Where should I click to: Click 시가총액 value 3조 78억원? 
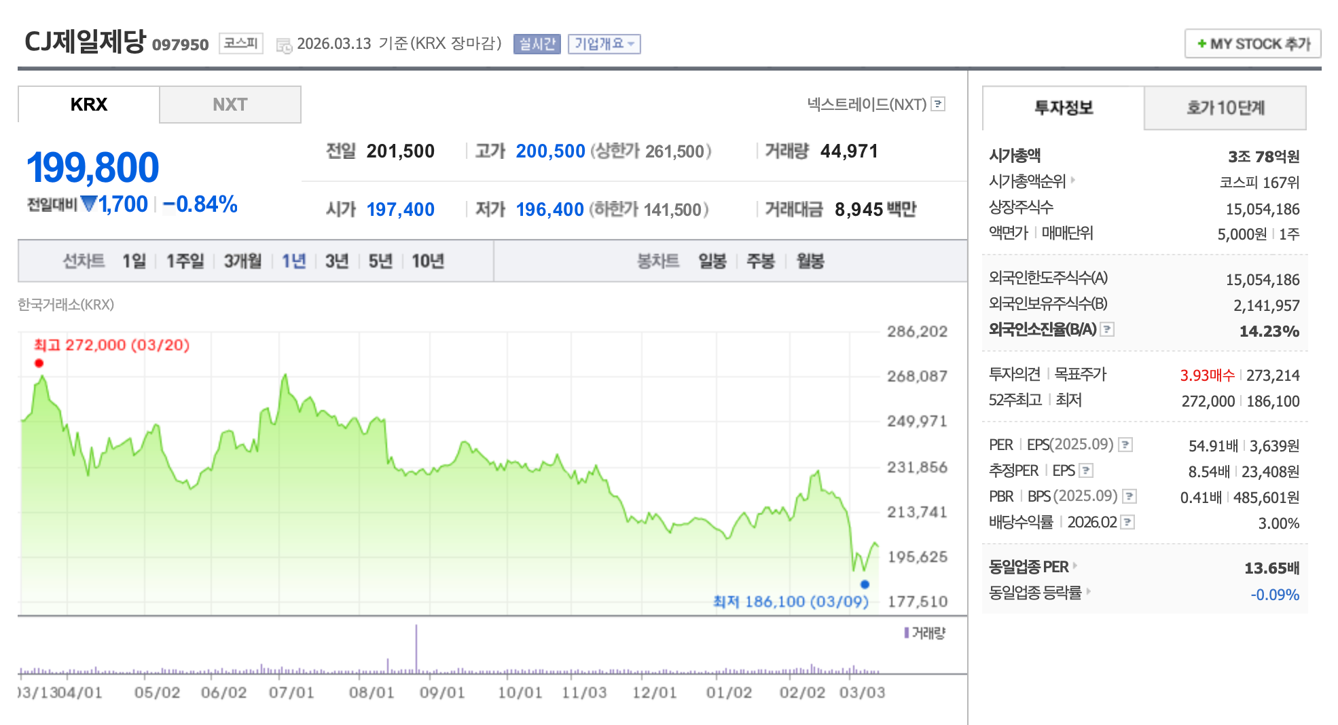click(1263, 157)
